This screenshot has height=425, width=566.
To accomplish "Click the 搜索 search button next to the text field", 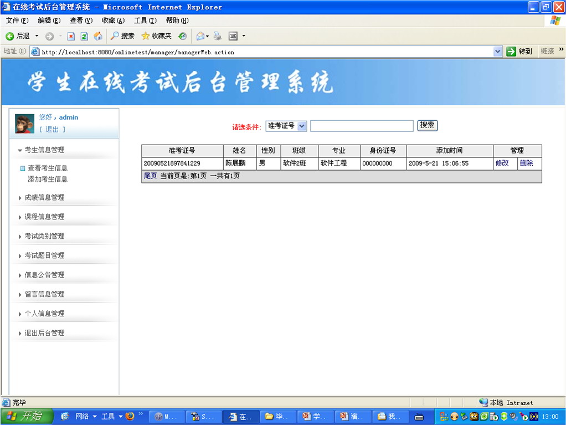I will 427,125.
